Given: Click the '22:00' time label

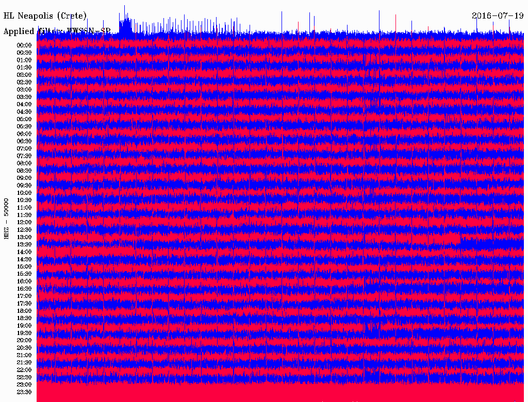Looking at the screenshot, I should coord(24,370).
